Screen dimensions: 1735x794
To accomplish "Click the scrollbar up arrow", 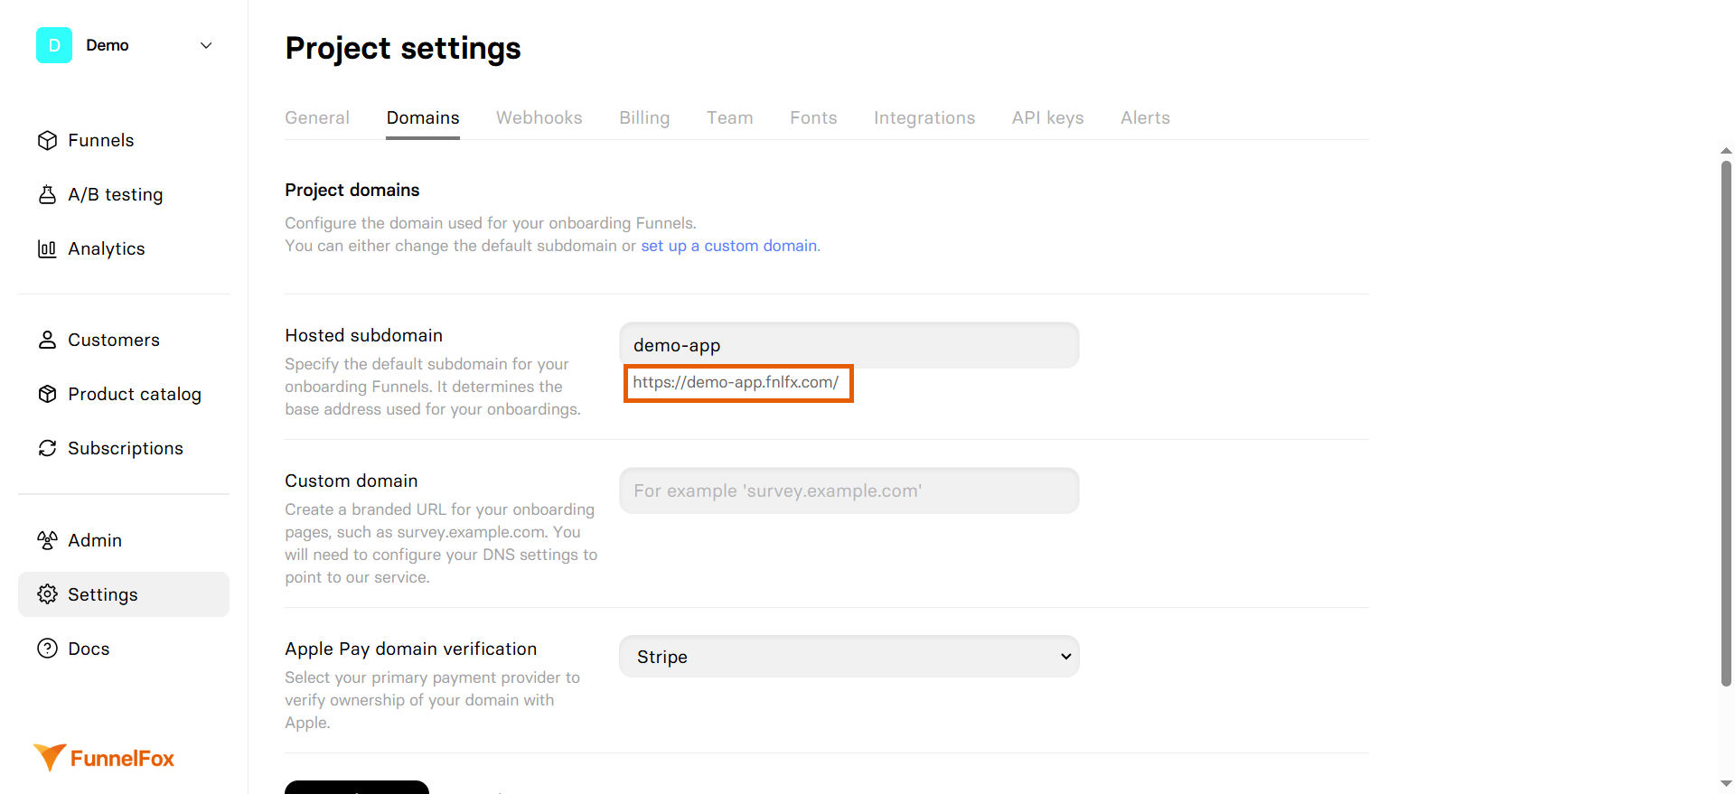I will click(x=1726, y=151).
